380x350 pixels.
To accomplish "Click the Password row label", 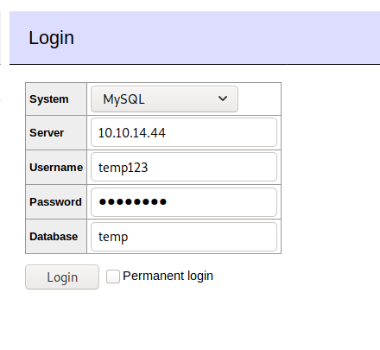I will pyautogui.click(x=55, y=202).
